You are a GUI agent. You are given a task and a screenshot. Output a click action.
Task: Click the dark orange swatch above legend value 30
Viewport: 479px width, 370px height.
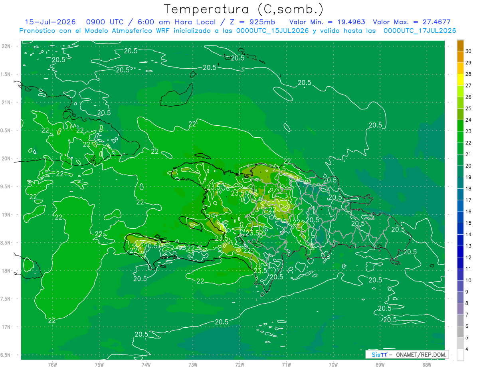[x=460, y=46]
